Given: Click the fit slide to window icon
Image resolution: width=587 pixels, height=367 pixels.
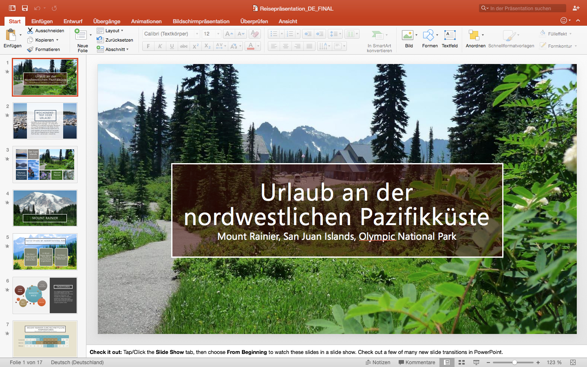Looking at the screenshot, I should point(573,362).
